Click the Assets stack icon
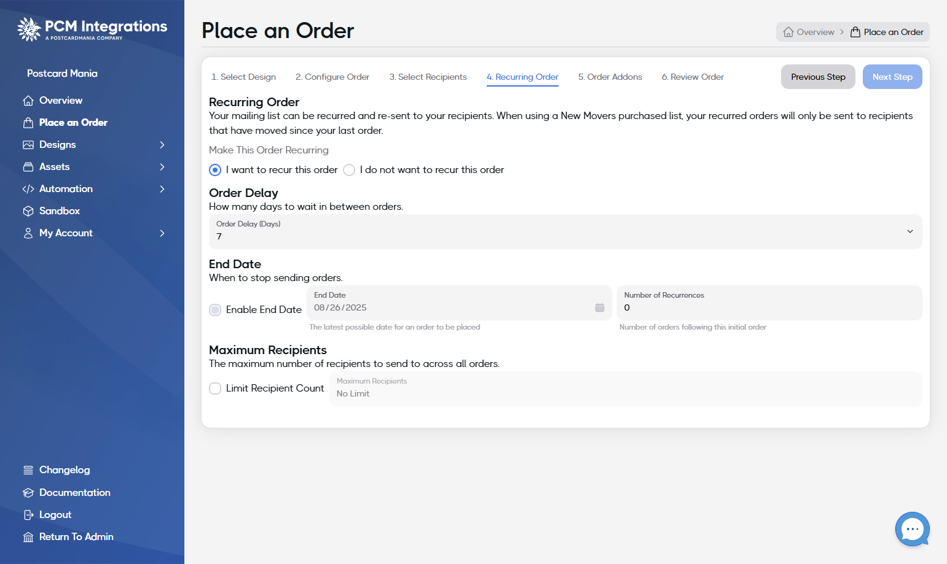 [28, 167]
